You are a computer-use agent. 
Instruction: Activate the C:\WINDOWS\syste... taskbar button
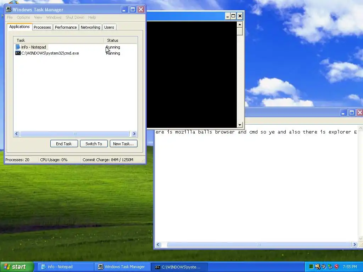coord(179,267)
